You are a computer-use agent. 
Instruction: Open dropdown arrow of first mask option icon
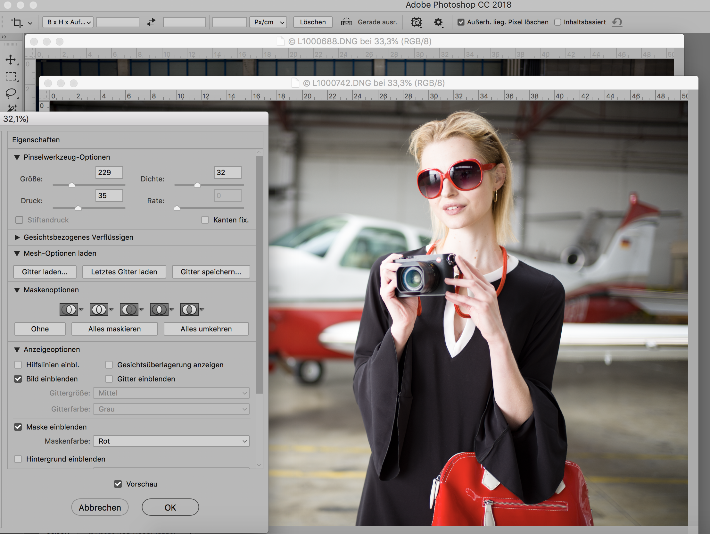(81, 310)
